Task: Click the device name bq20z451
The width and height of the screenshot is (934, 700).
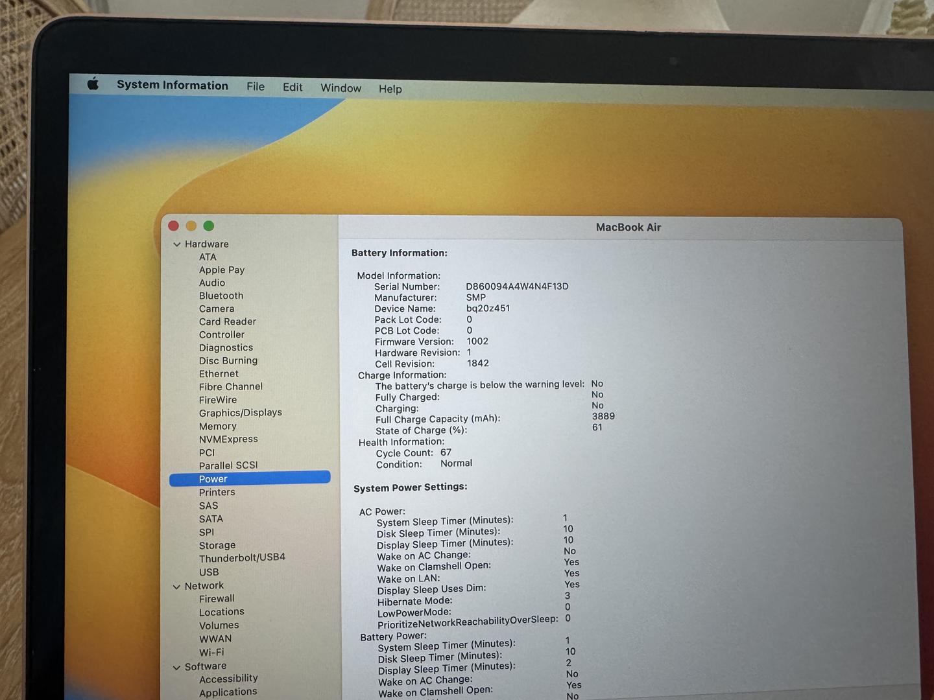Action: pos(488,308)
